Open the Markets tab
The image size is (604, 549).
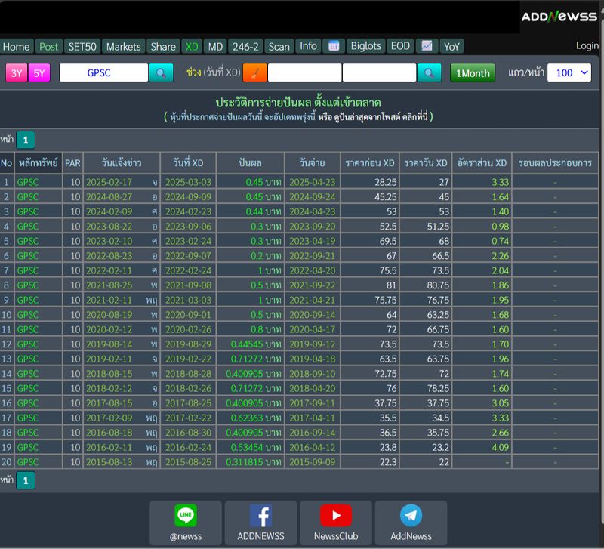coord(123,46)
